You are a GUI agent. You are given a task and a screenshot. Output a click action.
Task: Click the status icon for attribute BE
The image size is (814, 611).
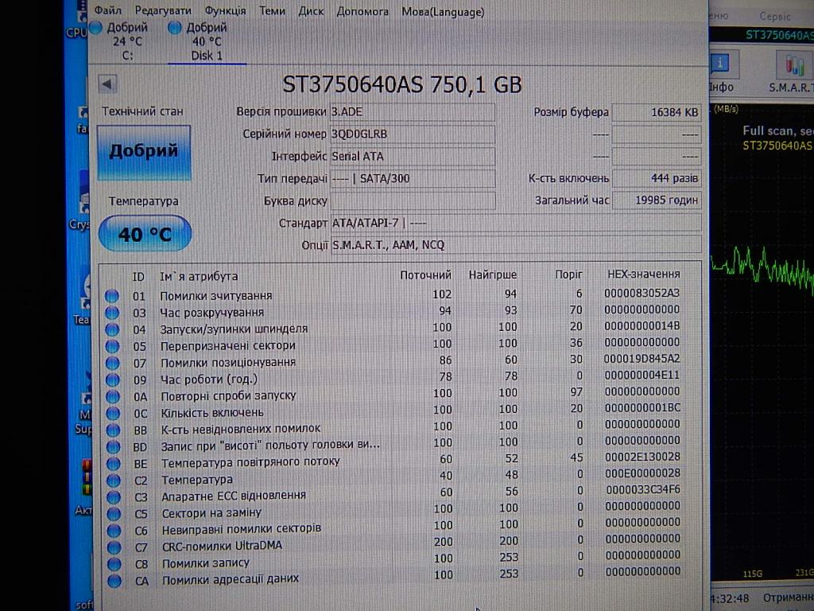coord(113,464)
